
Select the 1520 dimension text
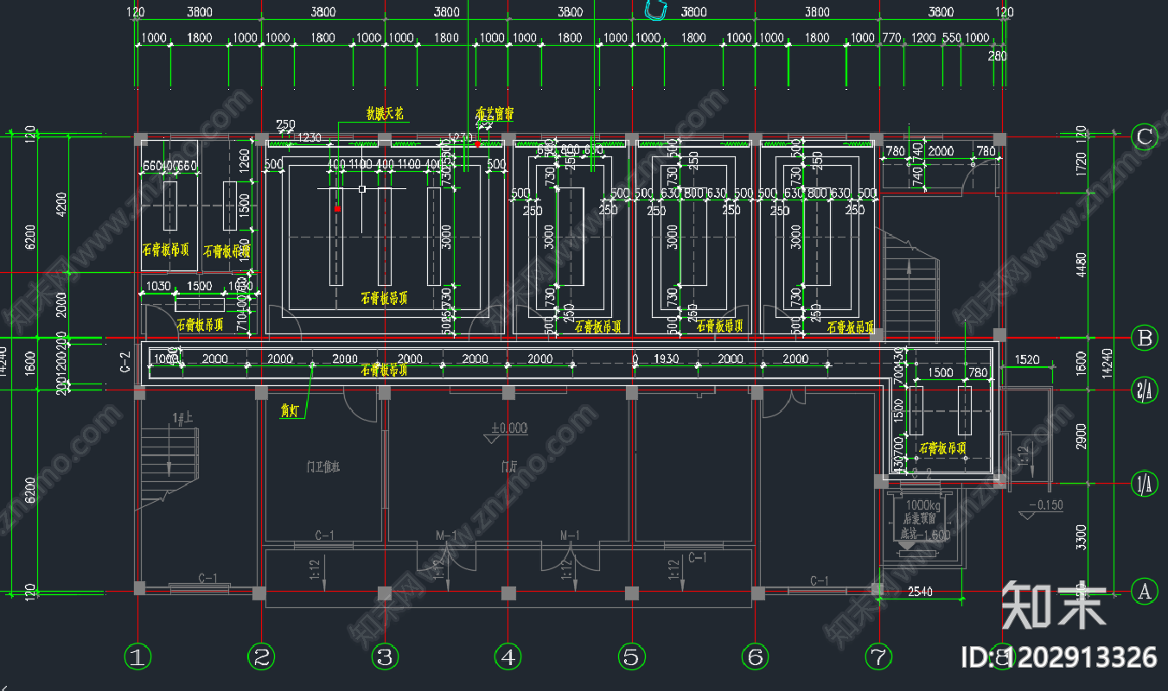[x=1026, y=358]
